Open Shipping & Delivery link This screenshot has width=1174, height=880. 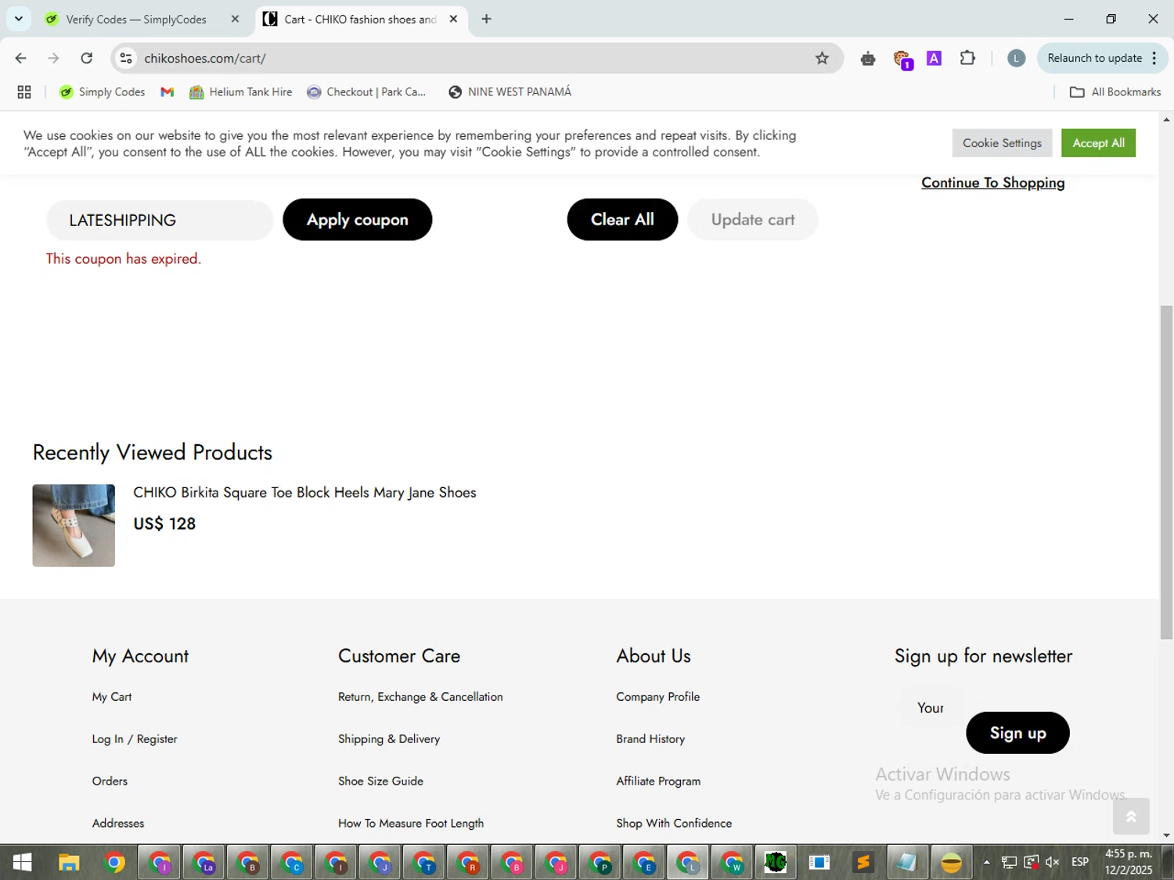click(389, 739)
